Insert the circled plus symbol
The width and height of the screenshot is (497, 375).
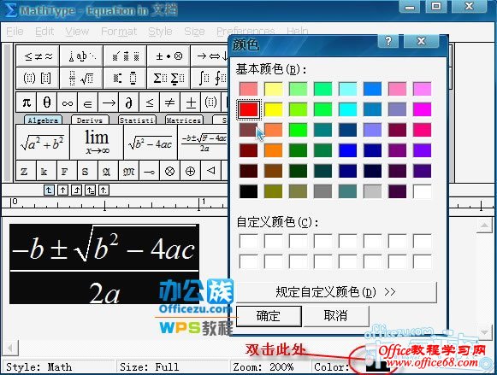190,171
